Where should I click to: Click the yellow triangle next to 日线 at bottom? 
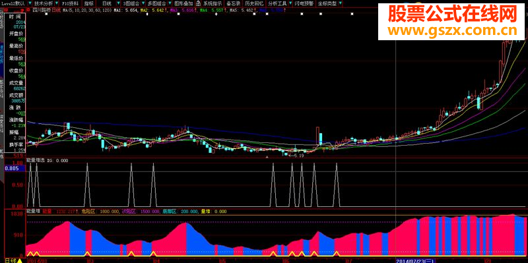point(20,260)
